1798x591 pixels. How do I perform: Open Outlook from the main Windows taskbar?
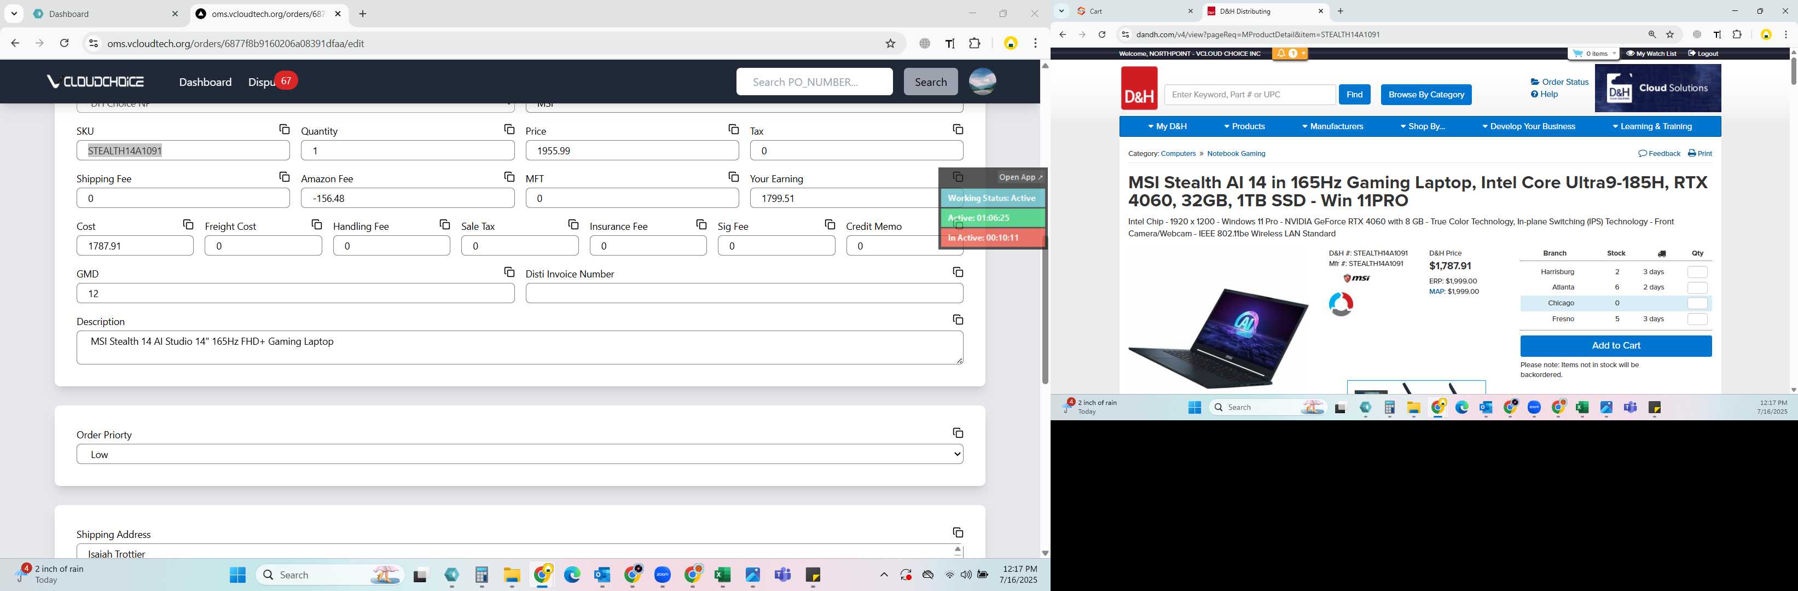(x=602, y=575)
